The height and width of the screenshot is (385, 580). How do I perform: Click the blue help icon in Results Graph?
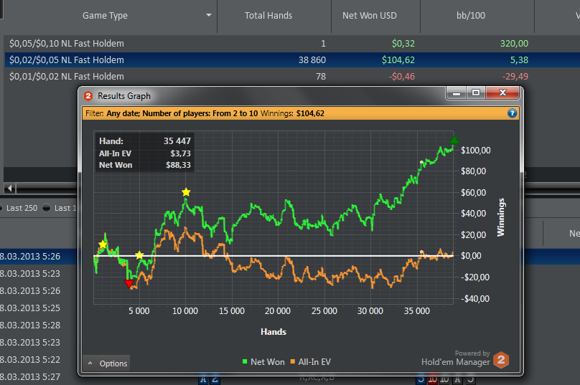click(x=512, y=113)
